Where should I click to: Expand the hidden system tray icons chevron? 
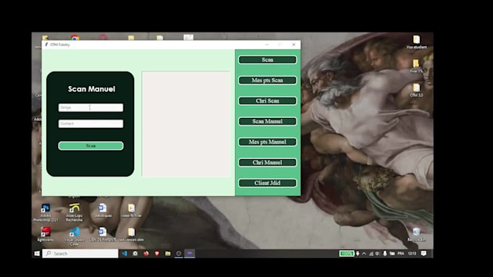[x=364, y=253]
